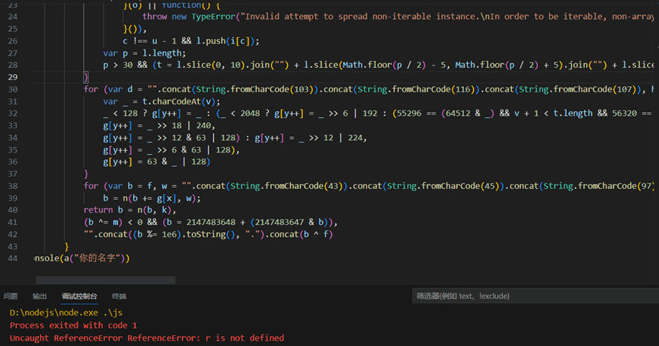Viewport: 659px width, 346px height.
Task: Click line number 38 in gutter
Action: (x=13, y=186)
